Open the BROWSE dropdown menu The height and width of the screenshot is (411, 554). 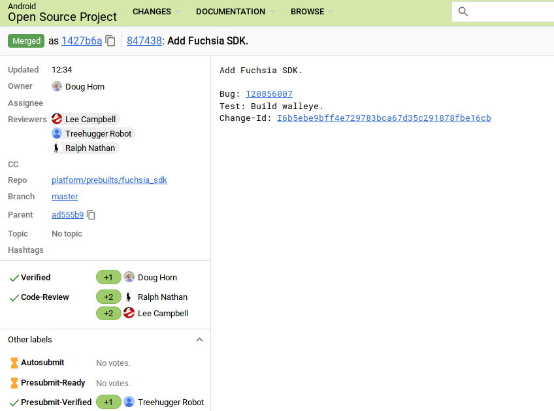tap(312, 12)
